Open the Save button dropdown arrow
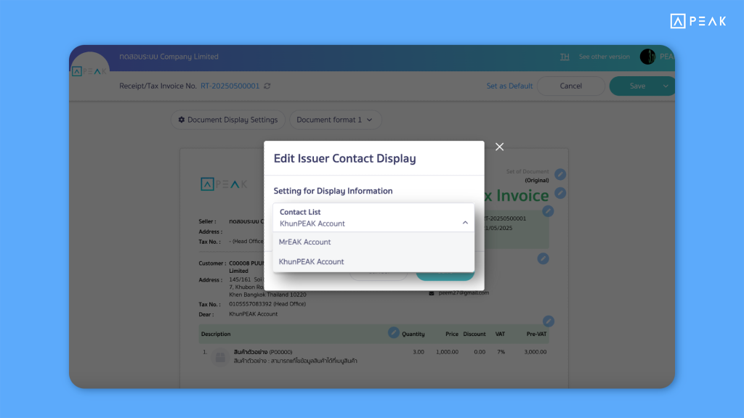Image resolution: width=744 pixels, height=418 pixels. (x=666, y=86)
